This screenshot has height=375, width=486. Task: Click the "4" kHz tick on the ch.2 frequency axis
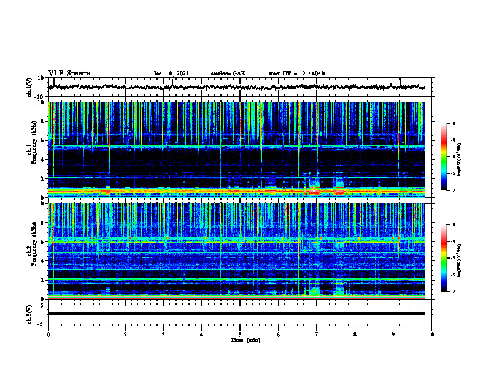[x=42, y=261]
